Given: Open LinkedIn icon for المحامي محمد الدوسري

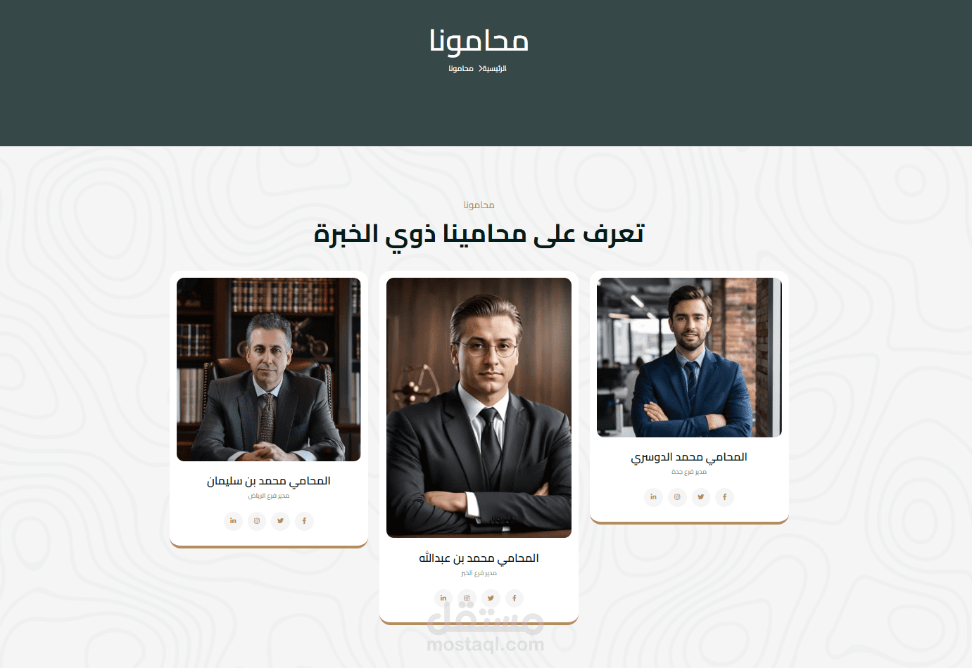Looking at the screenshot, I should (653, 497).
